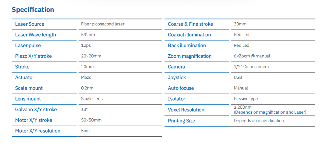Select the Scale mount label
331x146 pixels.
coord(29,88)
